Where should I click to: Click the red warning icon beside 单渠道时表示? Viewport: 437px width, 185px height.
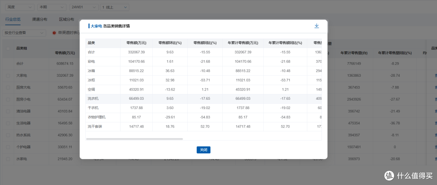[x=54, y=33]
